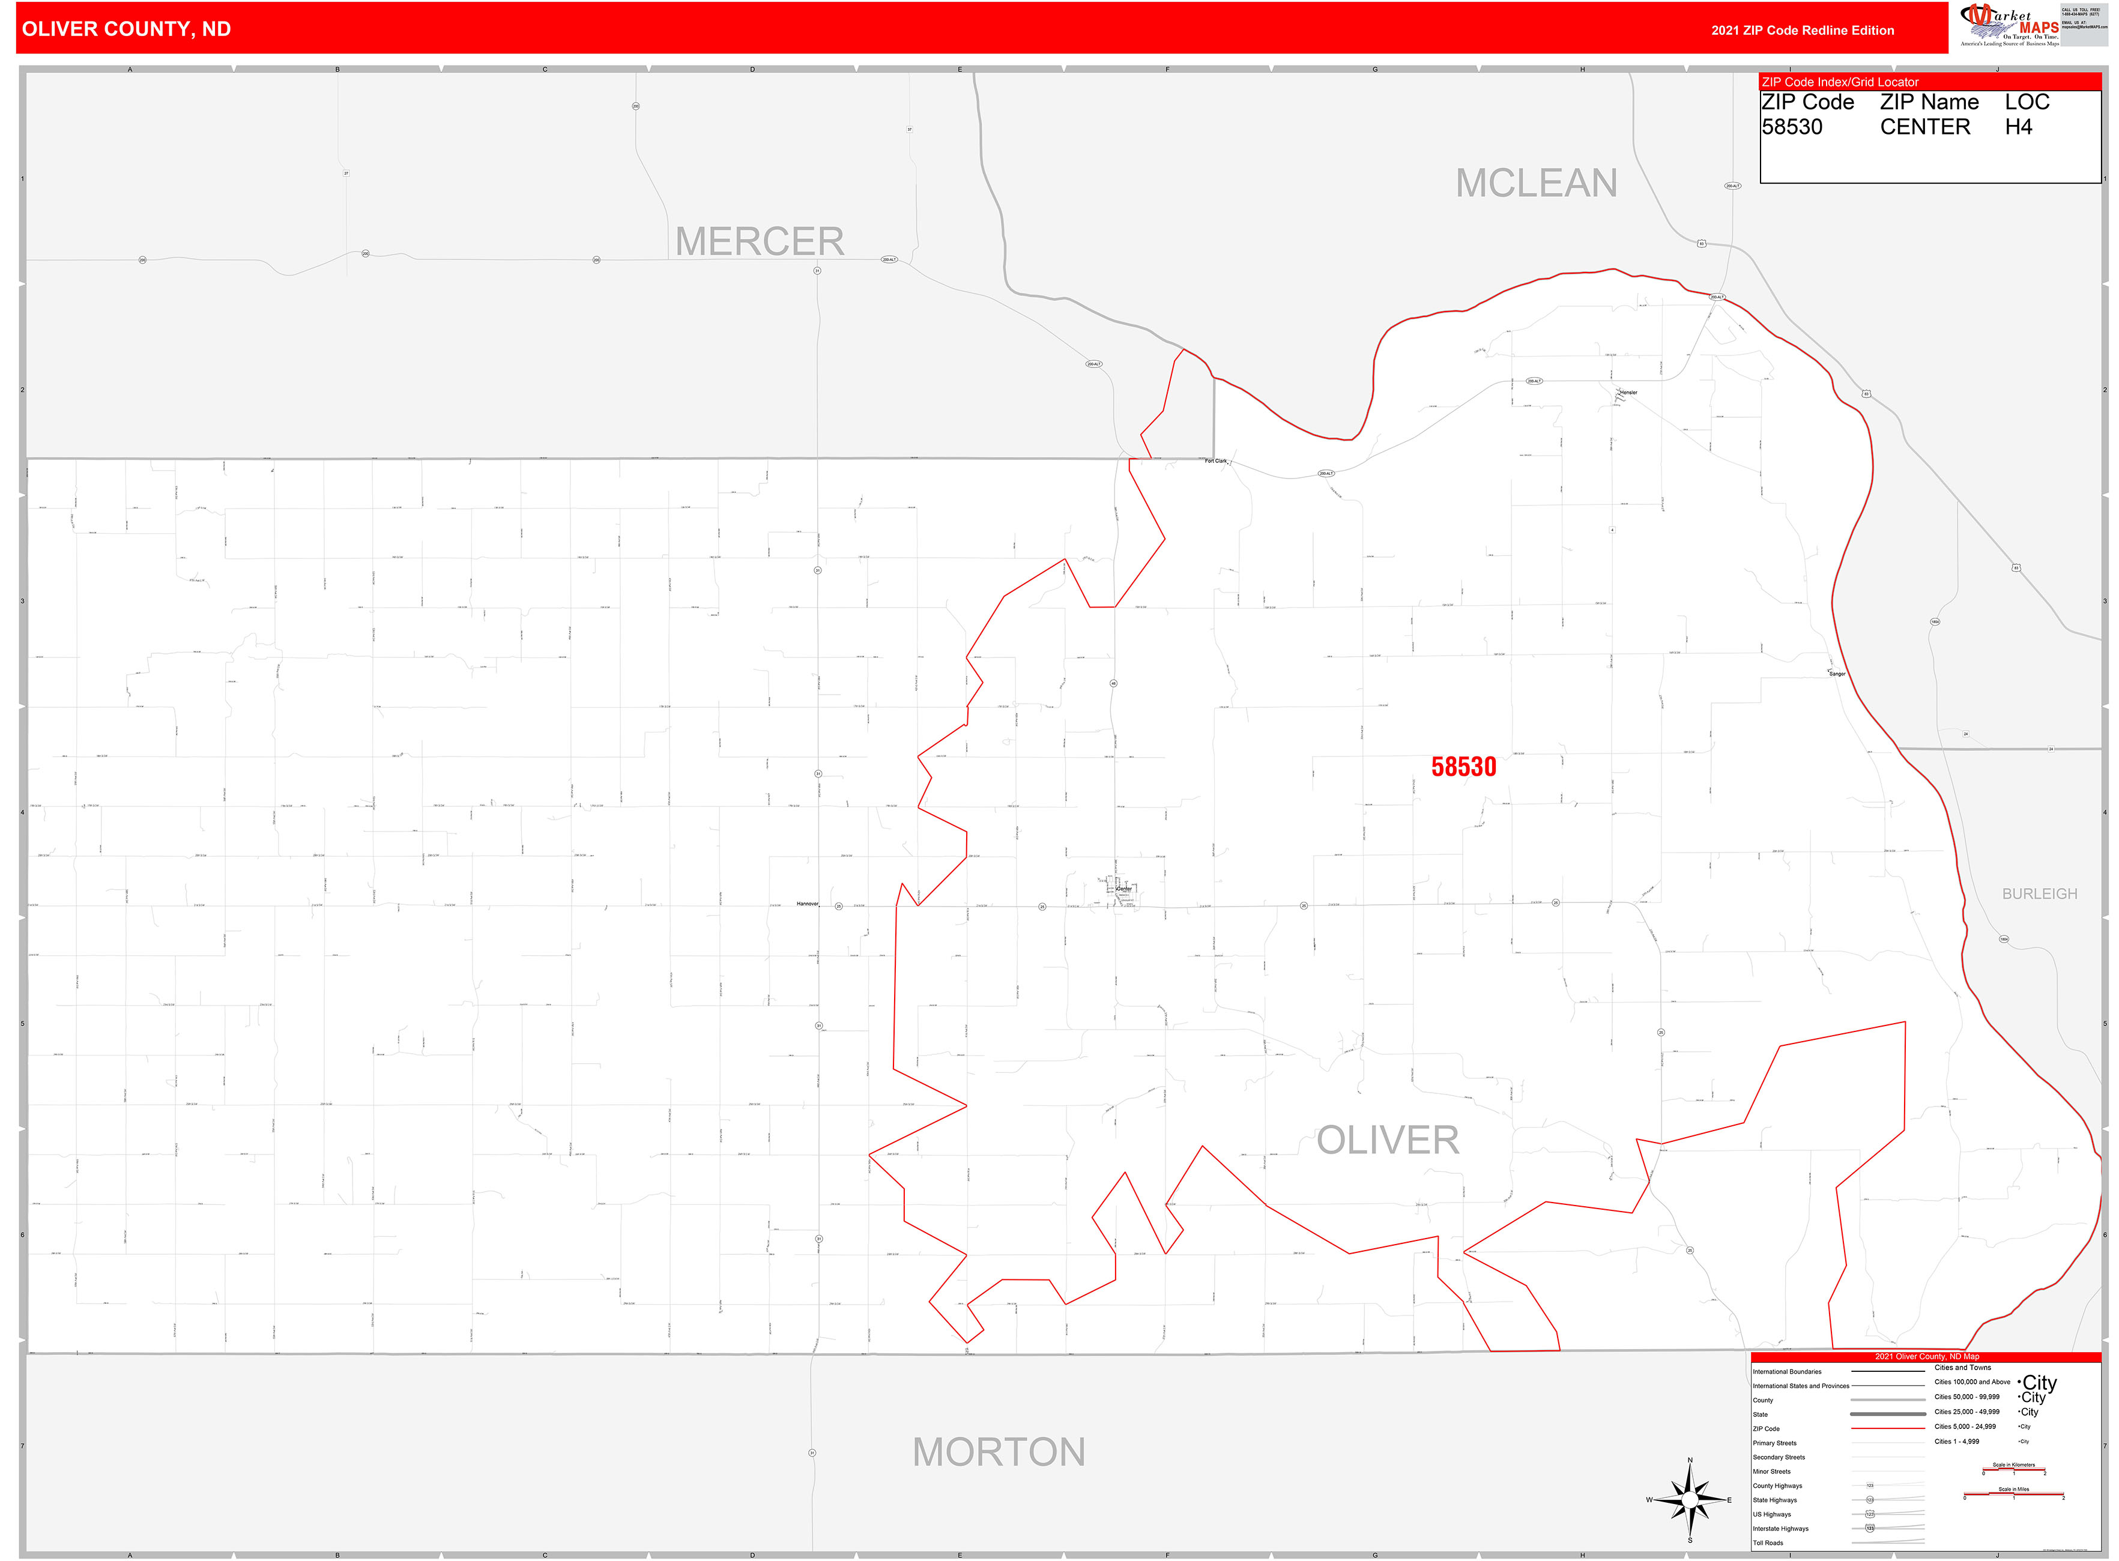
Task: Click the MORTON county label
Action: [998, 1452]
